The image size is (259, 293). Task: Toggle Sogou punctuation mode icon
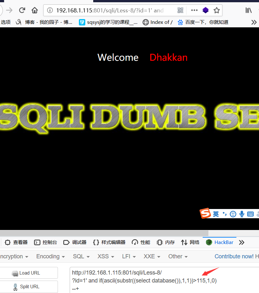224,214
